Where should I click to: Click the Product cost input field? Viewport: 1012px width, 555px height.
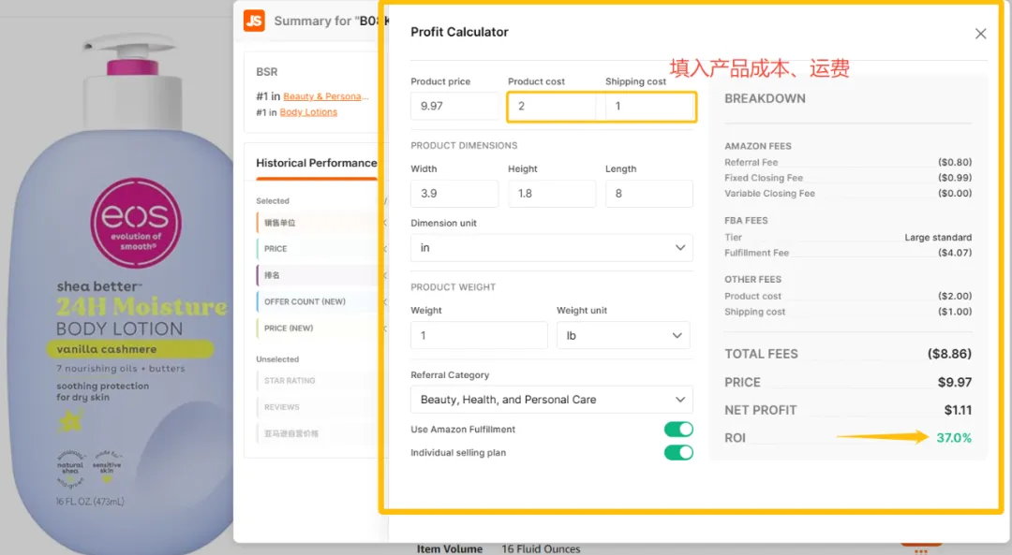pyautogui.click(x=552, y=106)
